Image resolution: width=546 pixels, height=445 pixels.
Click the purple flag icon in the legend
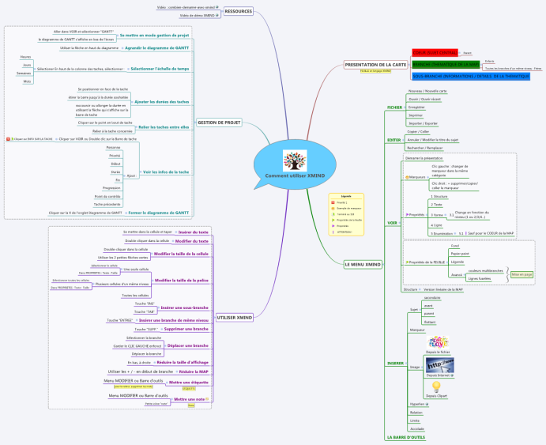[x=333, y=226]
